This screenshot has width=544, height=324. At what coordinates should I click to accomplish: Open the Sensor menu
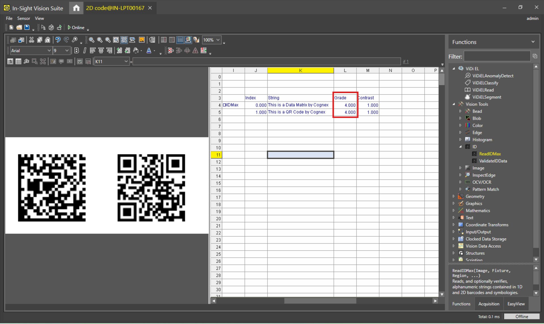click(24, 18)
